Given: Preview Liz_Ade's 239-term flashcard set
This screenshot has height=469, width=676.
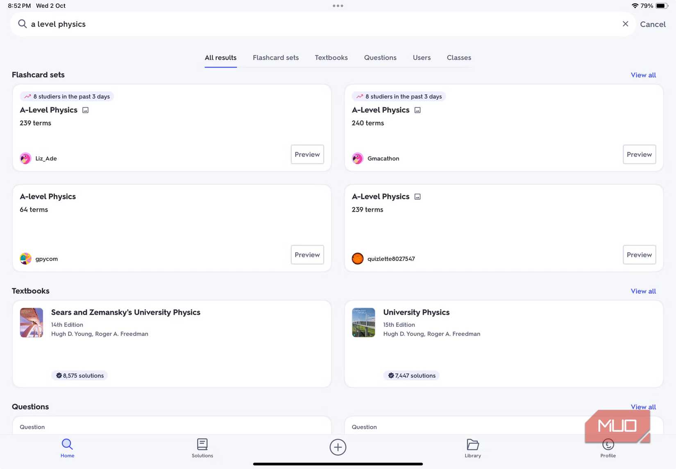Looking at the screenshot, I should coord(307,154).
